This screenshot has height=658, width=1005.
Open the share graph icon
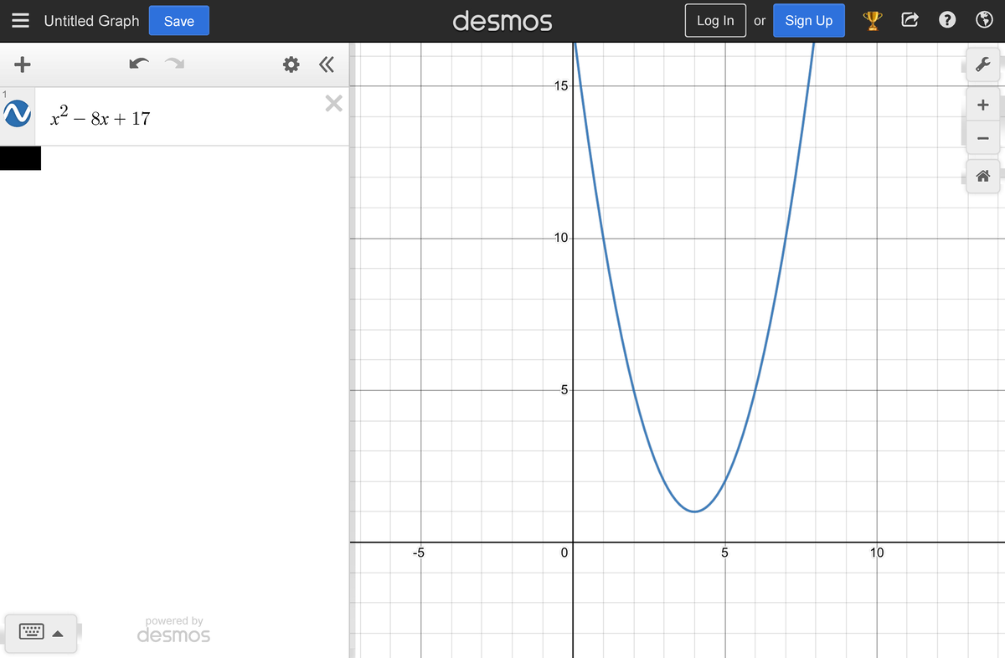click(x=910, y=20)
